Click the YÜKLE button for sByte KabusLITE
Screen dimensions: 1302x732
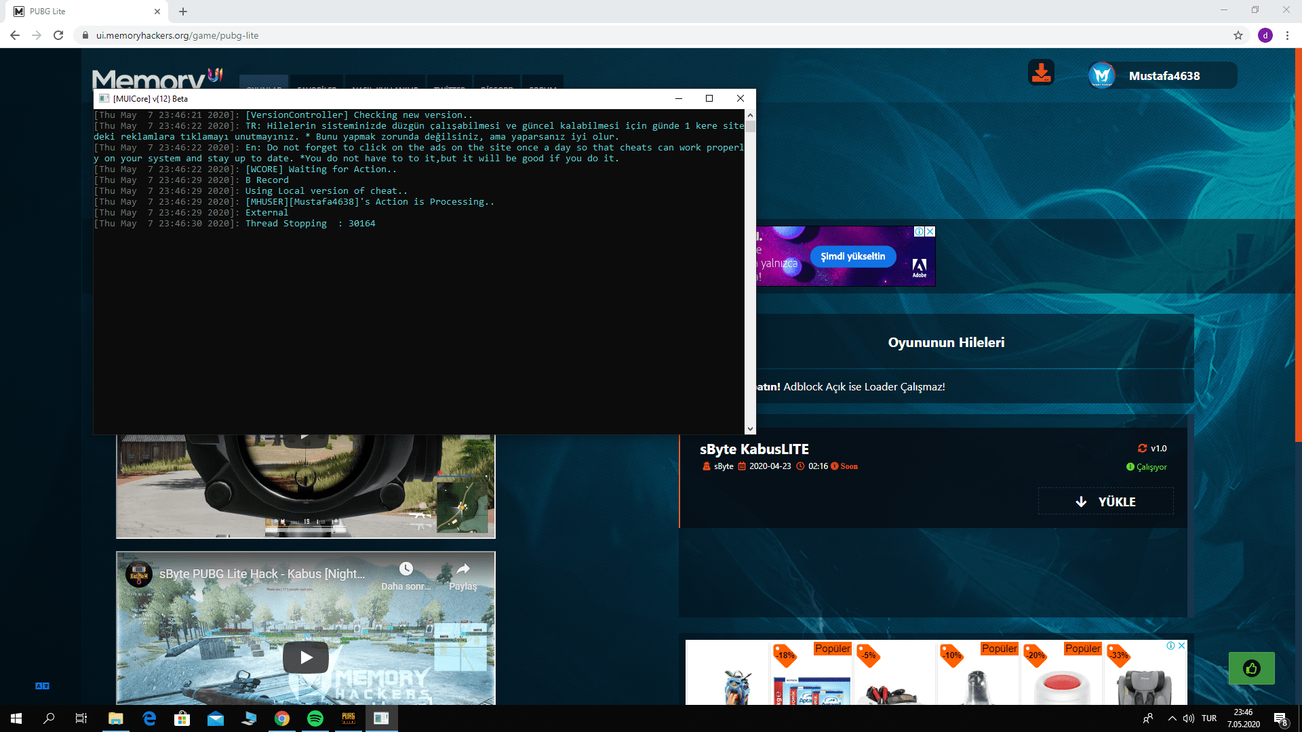1106,502
